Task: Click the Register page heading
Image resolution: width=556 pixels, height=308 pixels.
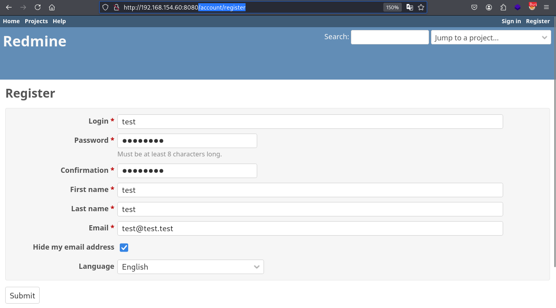Action: (30, 93)
